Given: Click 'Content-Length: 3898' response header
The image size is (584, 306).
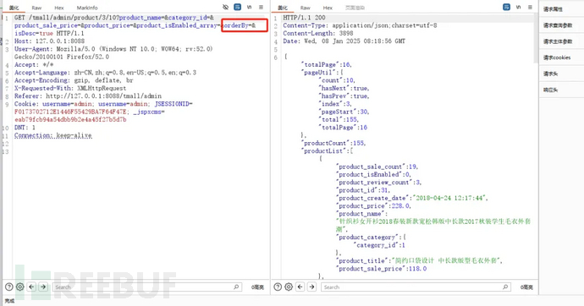Looking at the screenshot, I should (x=317, y=33).
